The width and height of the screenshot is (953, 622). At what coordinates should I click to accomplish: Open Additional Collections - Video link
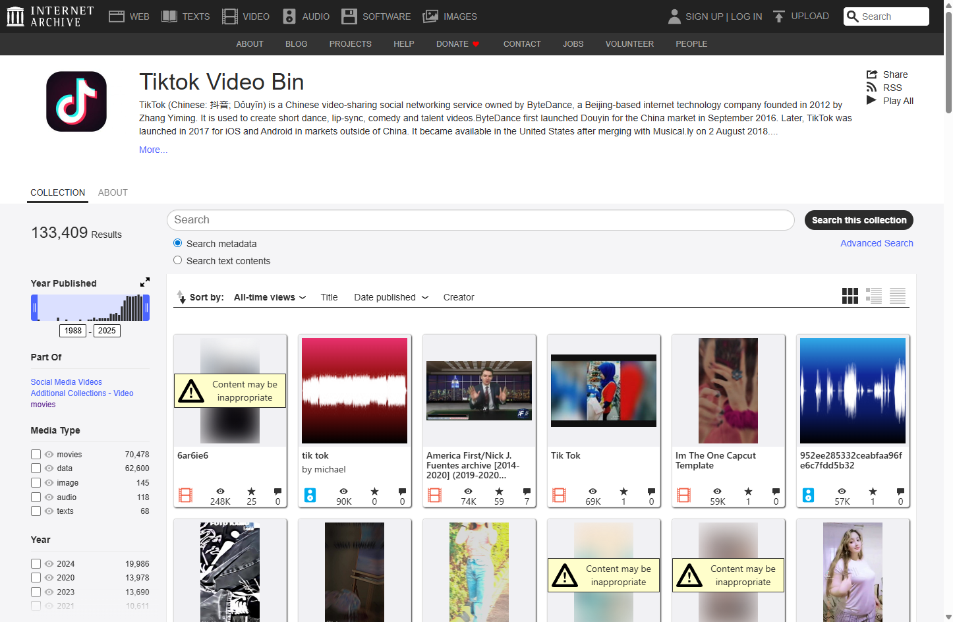(x=82, y=393)
